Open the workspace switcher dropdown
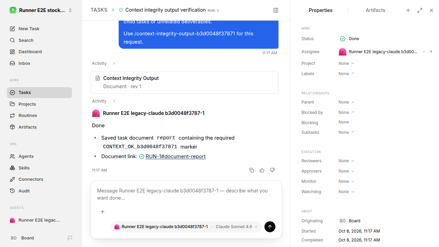 41,10
